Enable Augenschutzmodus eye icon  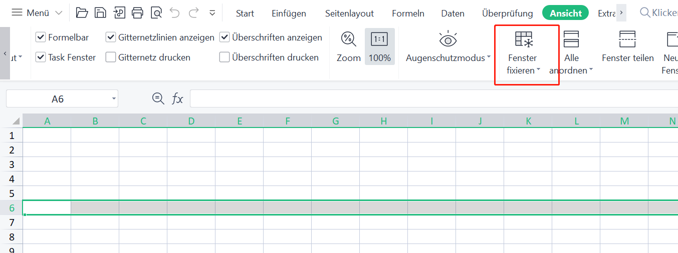click(x=447, y=39)
